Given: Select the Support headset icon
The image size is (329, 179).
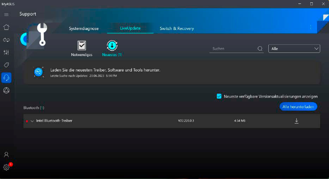Looking at the screenshot, I should tap(6, 78).
